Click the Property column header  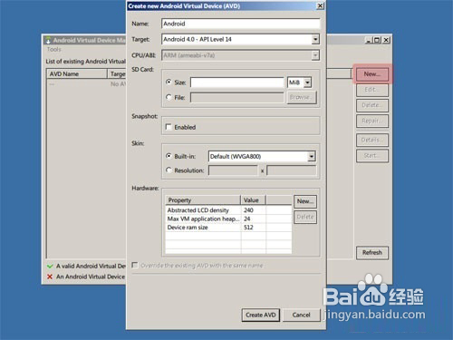tap(203, 200)
